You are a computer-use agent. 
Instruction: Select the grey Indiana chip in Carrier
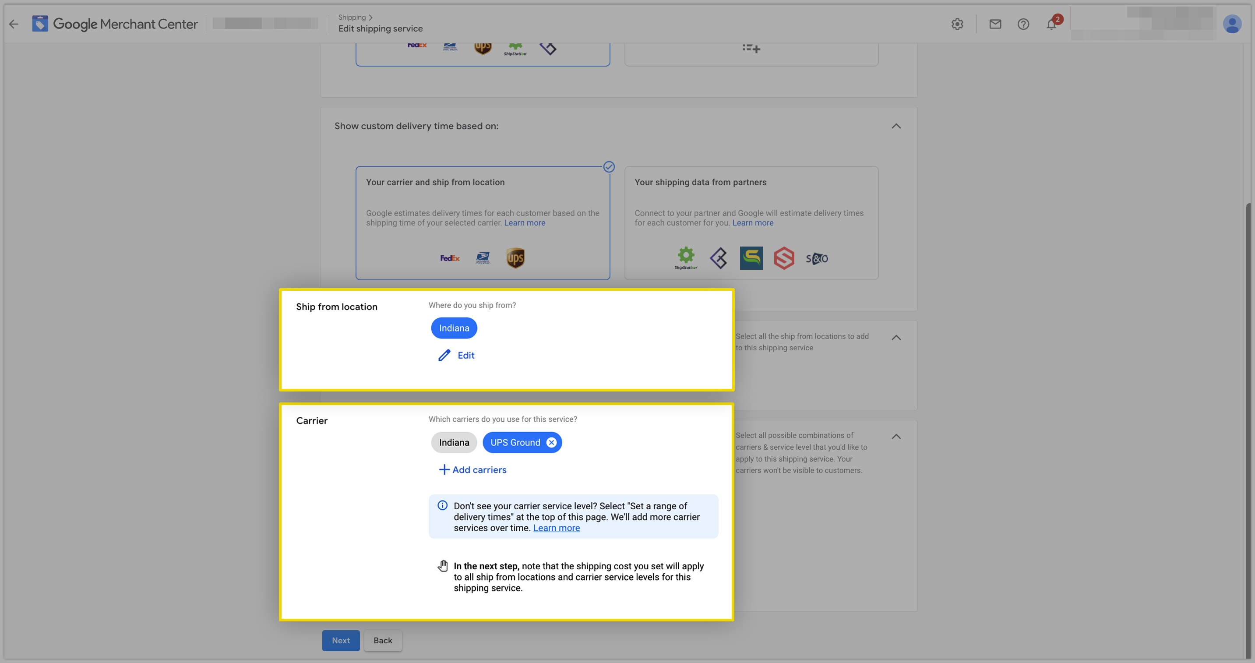click(x=454, y=442)
